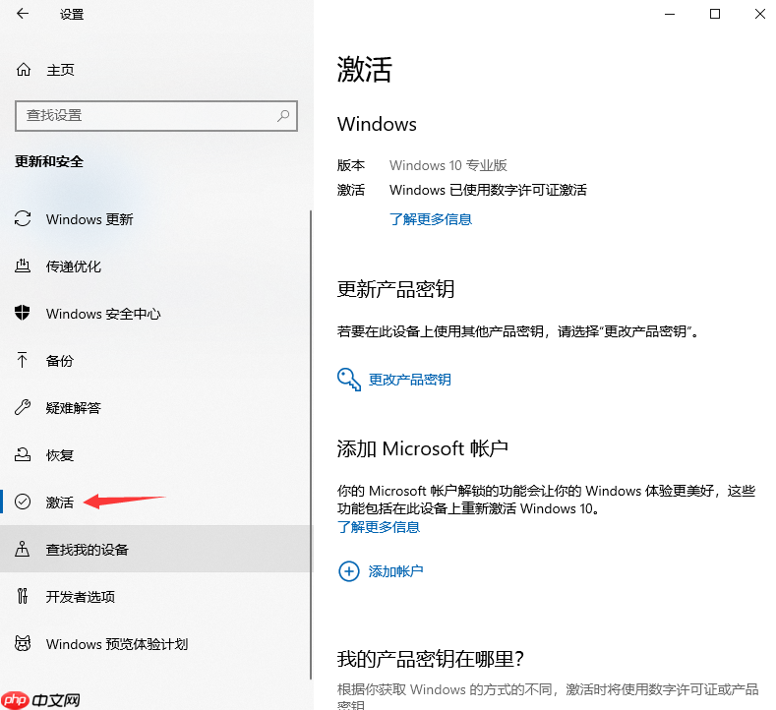
Task: Select Windows 更新 in sidebar
Action: click(156, 218)
